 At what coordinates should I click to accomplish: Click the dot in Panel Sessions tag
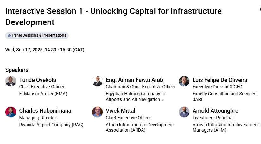(9, 35)
